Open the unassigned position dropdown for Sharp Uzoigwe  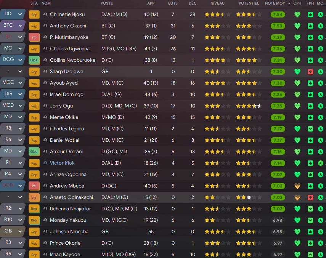point(20,71)
